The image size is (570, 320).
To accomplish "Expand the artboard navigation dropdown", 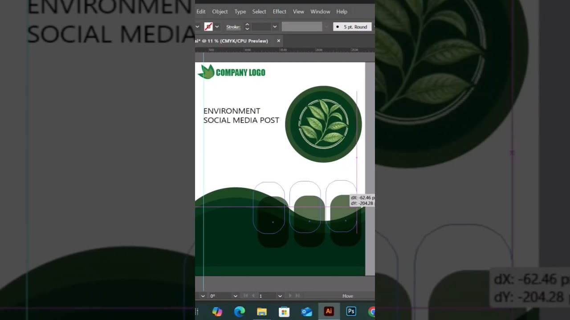I will point(280,296).
